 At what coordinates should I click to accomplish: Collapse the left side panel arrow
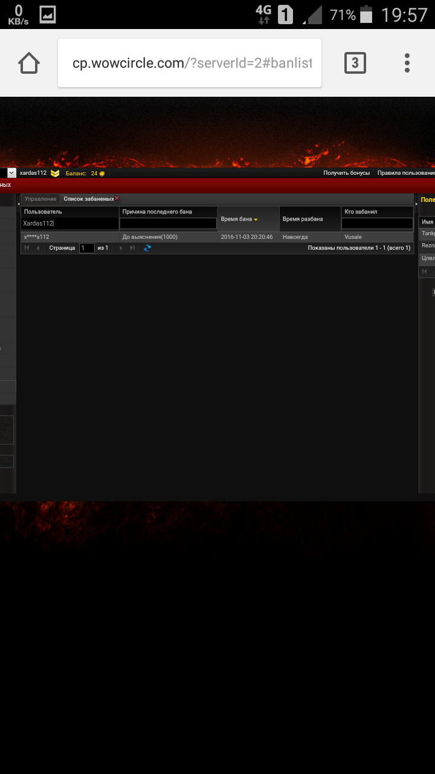[x=18, y=204]
